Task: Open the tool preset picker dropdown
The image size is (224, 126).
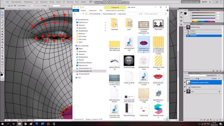Action: [6, 6]
